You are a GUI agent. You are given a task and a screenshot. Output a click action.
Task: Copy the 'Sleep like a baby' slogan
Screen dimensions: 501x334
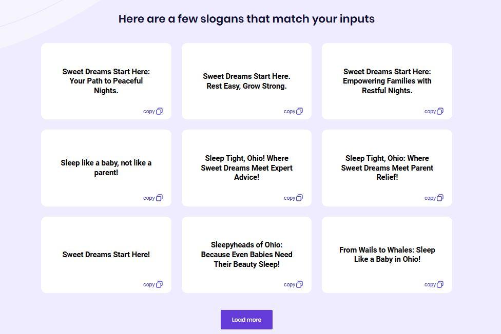[x=153, y=198]
